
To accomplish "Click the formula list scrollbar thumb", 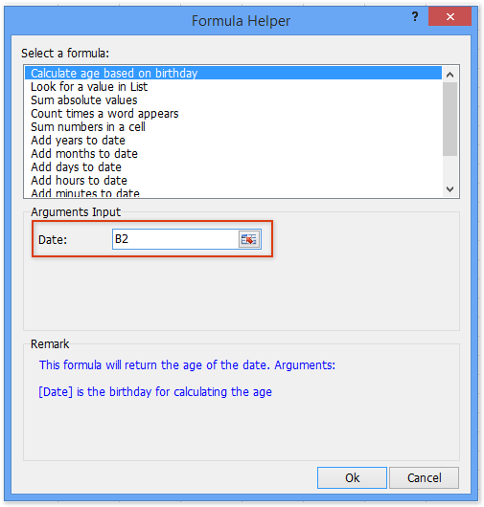I will coord(449,119).
